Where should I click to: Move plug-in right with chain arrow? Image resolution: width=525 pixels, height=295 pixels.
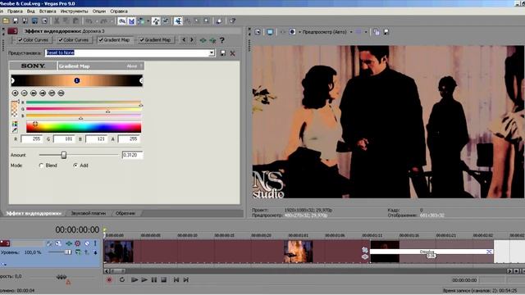click(x=191, y=40)
